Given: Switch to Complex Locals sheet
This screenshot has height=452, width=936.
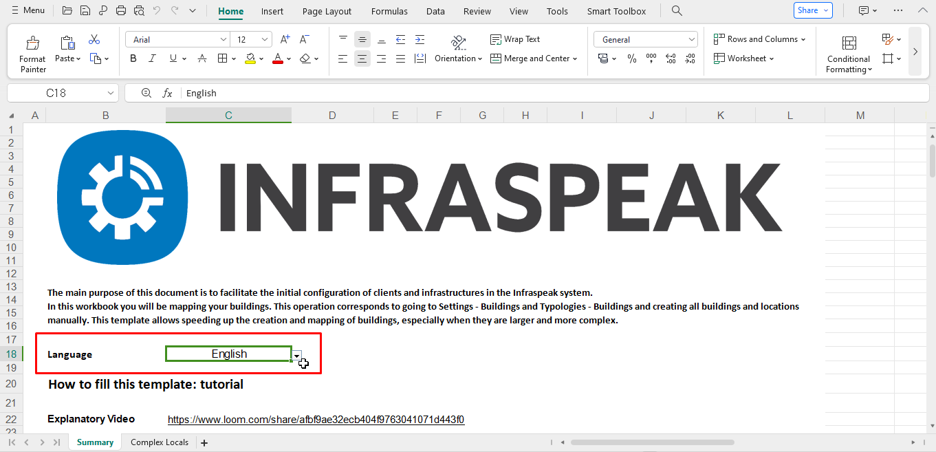Looking at the screenshot, I should point(160,442).
